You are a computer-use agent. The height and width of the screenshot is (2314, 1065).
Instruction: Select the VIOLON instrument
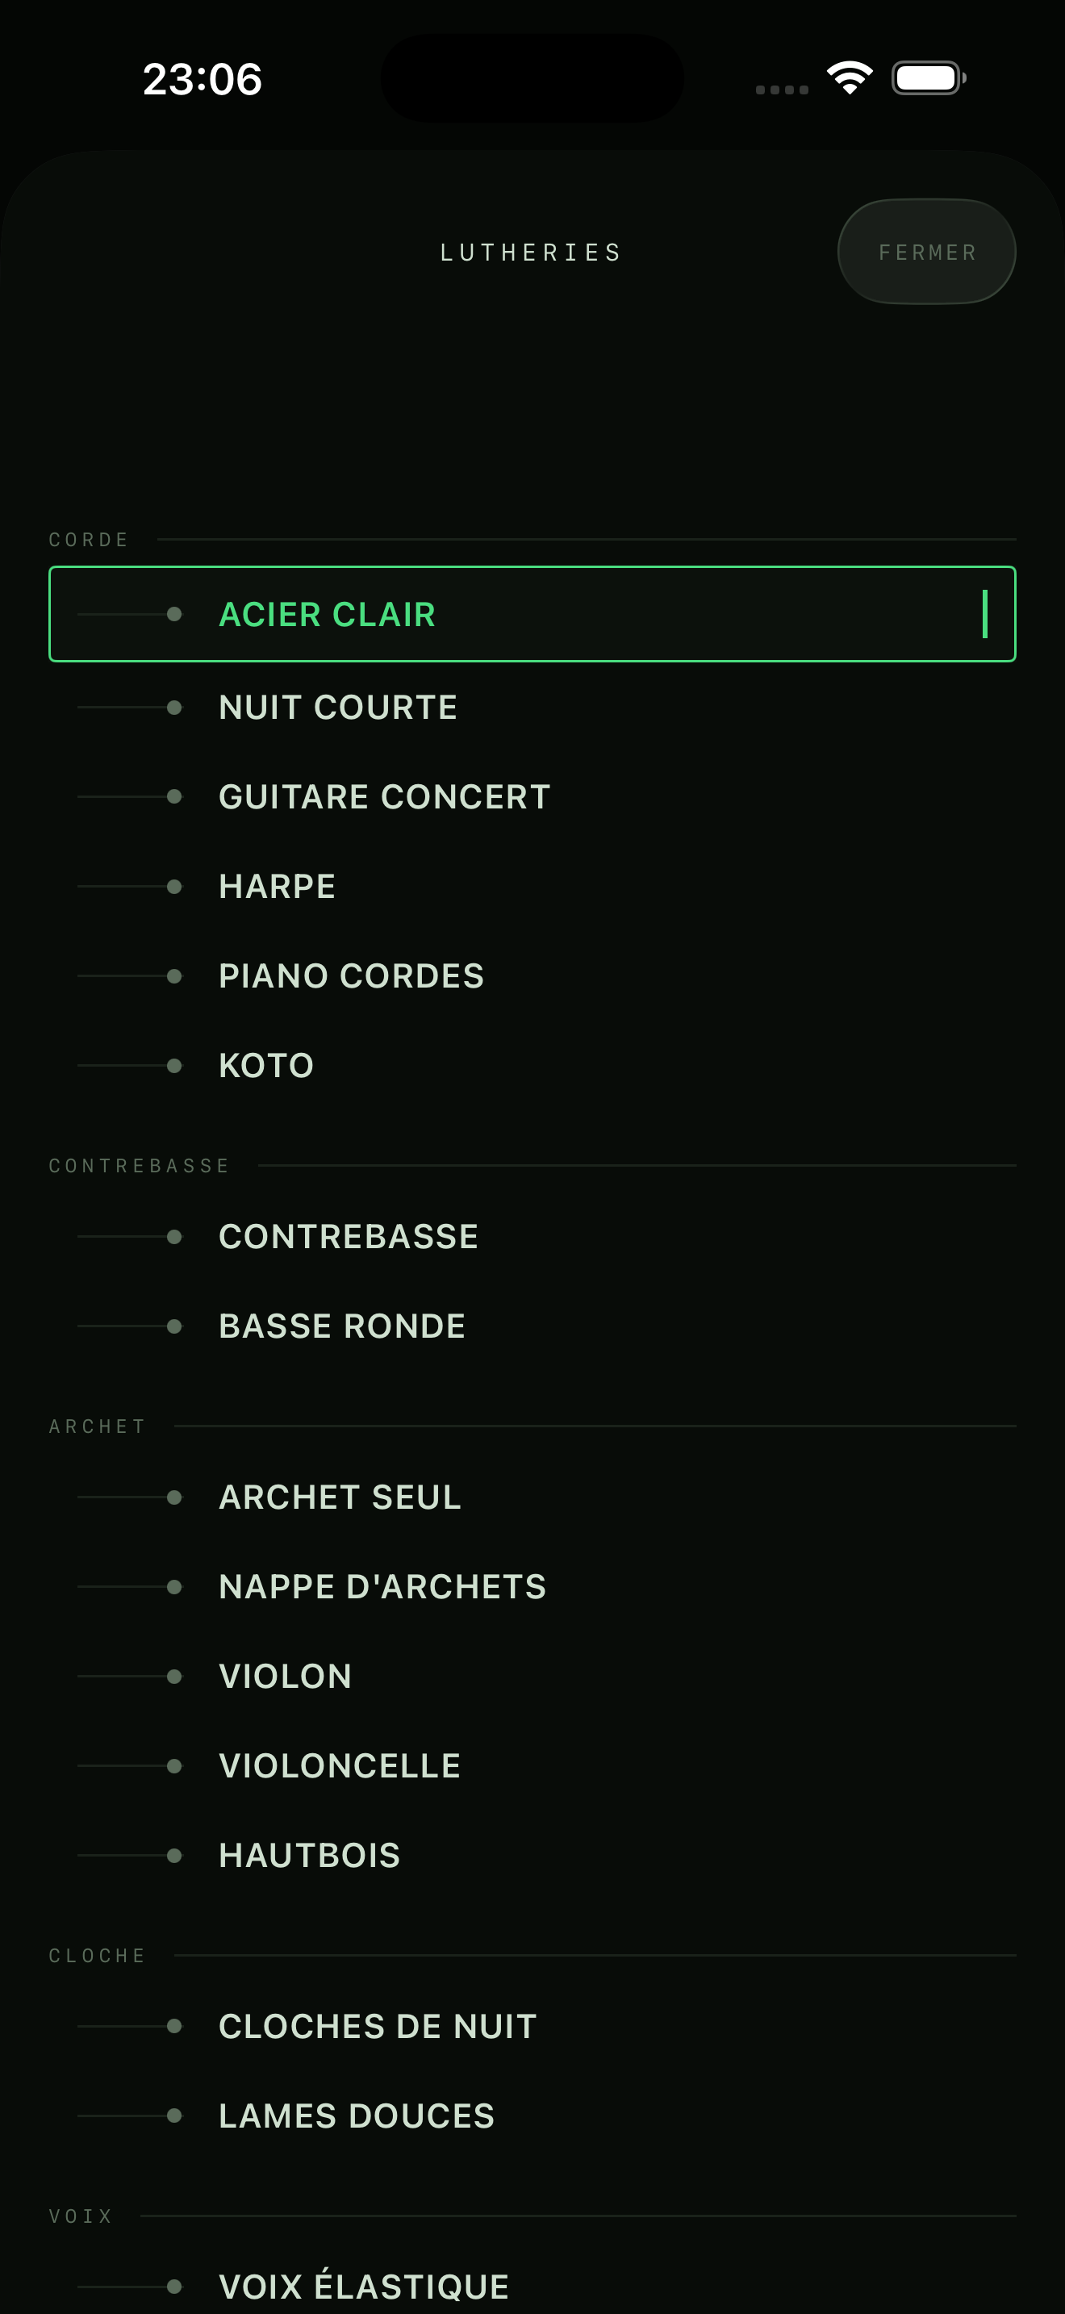point(532,1677)
